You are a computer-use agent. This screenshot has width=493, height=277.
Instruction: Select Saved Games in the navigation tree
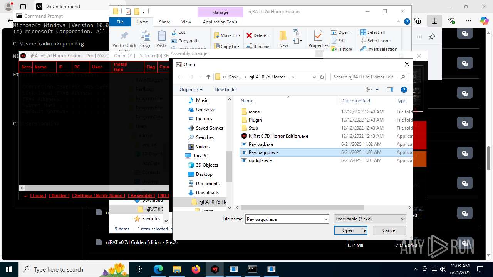209,128
